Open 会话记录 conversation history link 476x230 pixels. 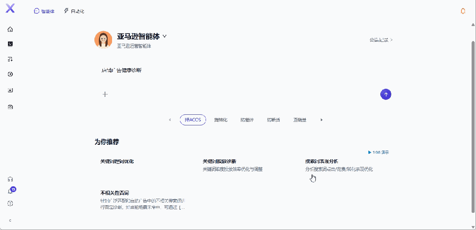(381, 40)
